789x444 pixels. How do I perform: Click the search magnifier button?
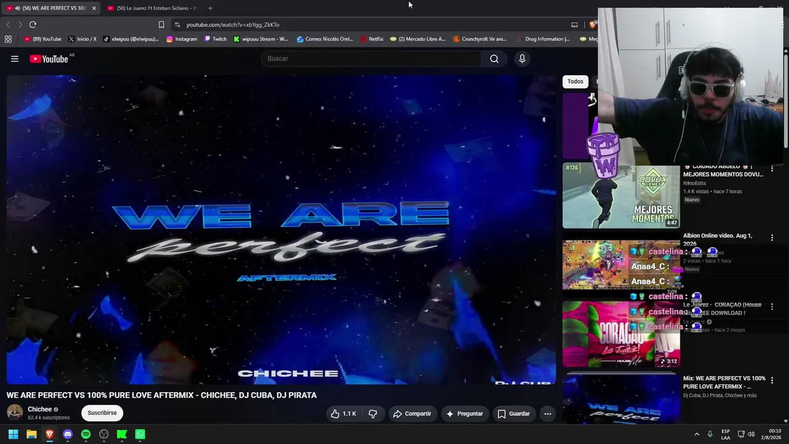click(494, 59)
